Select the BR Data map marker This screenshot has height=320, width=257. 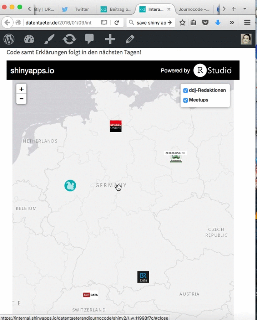[143, 277]
